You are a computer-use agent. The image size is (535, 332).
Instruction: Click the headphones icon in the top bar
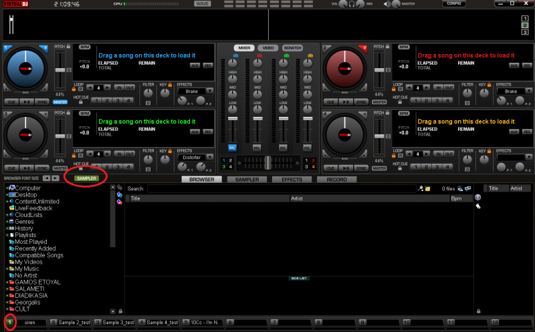(352, 4)
